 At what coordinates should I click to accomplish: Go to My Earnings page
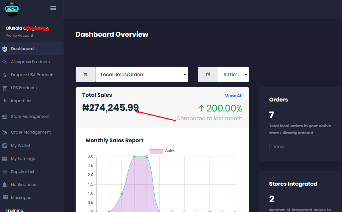pos(23,159)
